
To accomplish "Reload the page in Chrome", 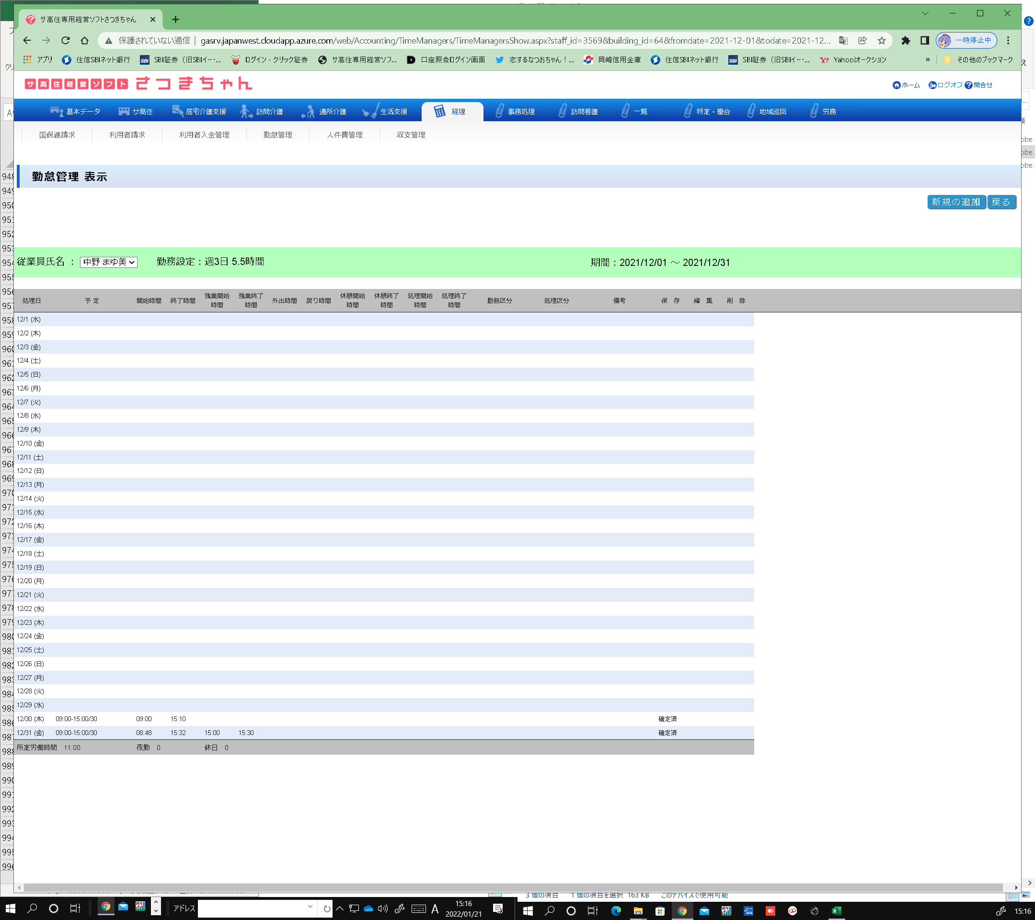I will [x=65, y=41].
